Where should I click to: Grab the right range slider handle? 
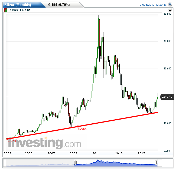(156, 163)
